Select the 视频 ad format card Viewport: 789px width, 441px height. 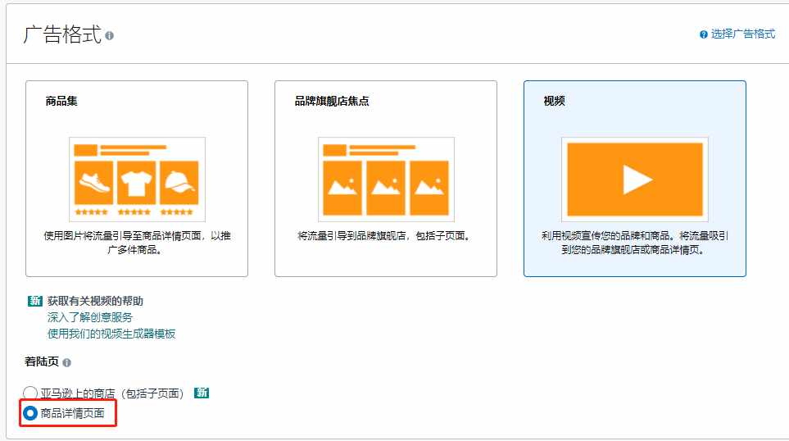point(635,179)
